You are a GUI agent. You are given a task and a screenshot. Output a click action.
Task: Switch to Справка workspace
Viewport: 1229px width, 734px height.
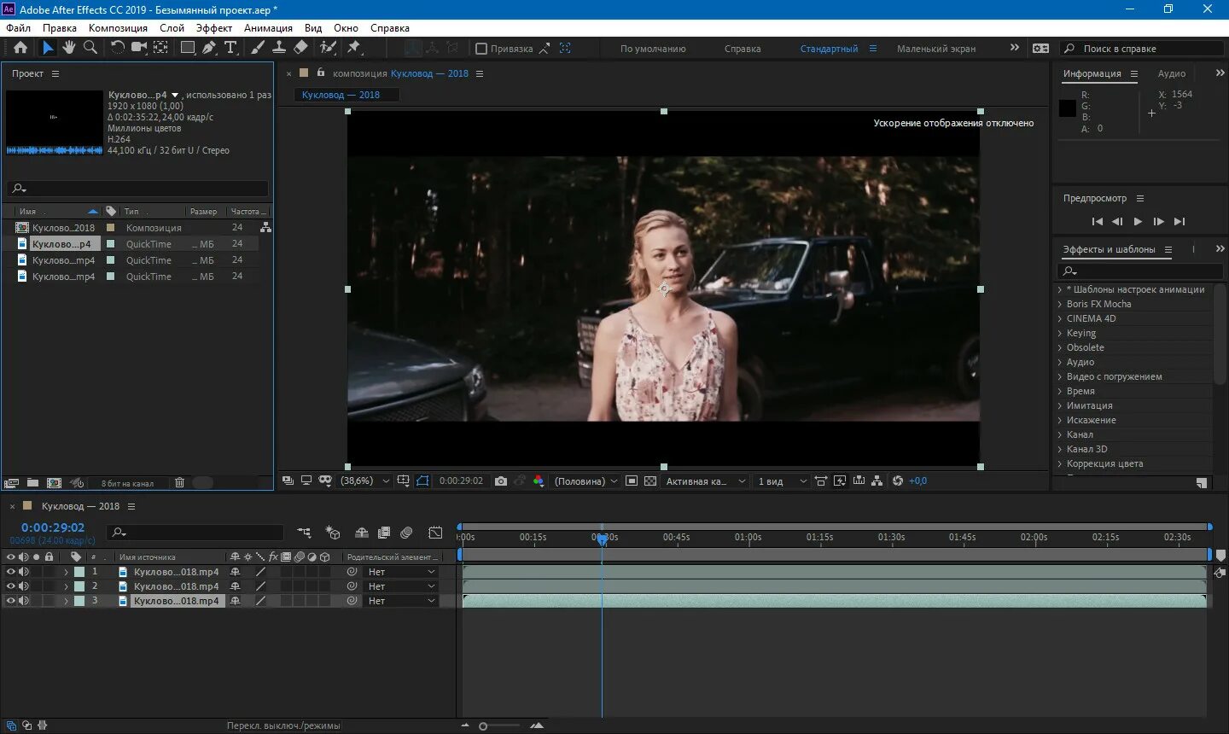click(743, 49)
